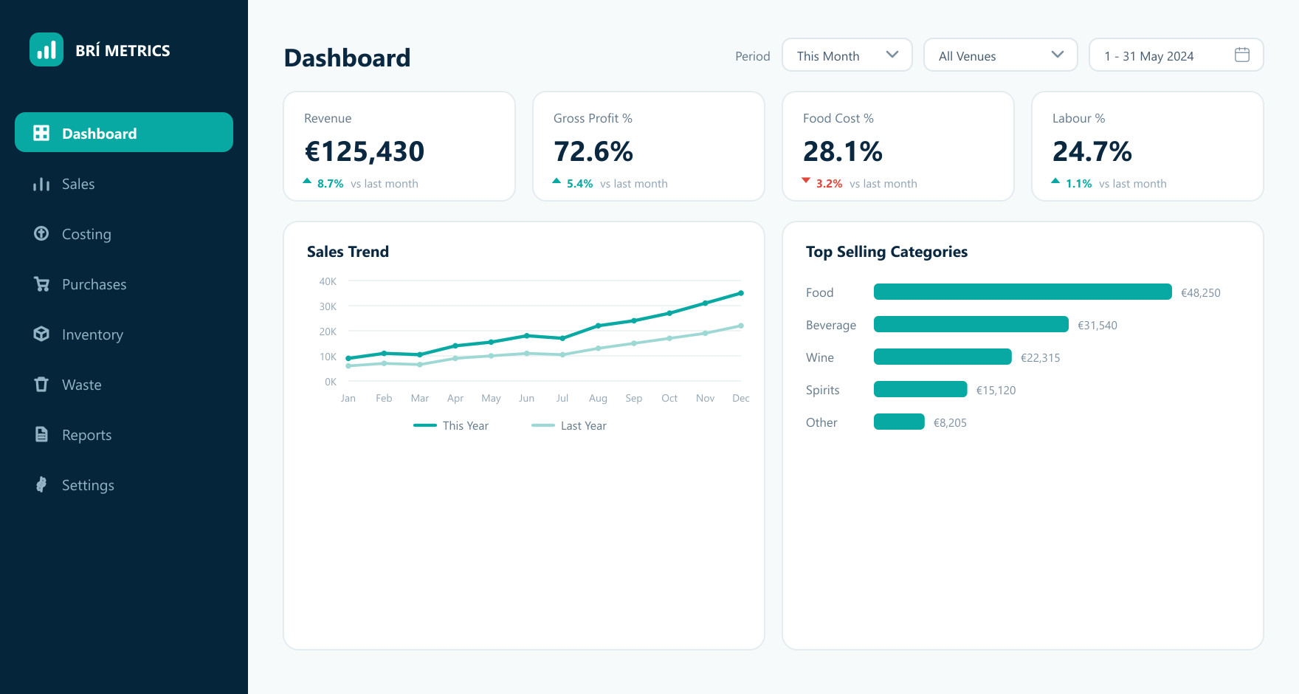
Task: Expand the This Month period dropdown
Action: (x=847, y=55)
